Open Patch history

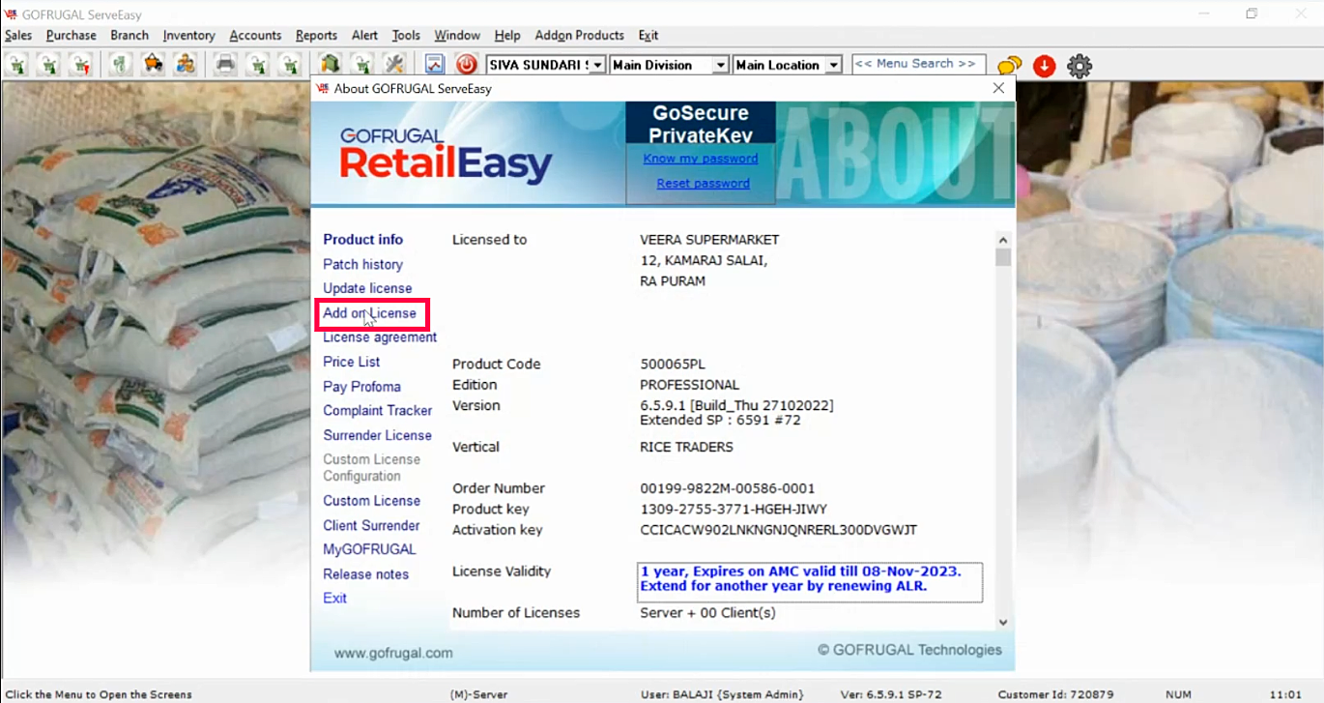362,264
